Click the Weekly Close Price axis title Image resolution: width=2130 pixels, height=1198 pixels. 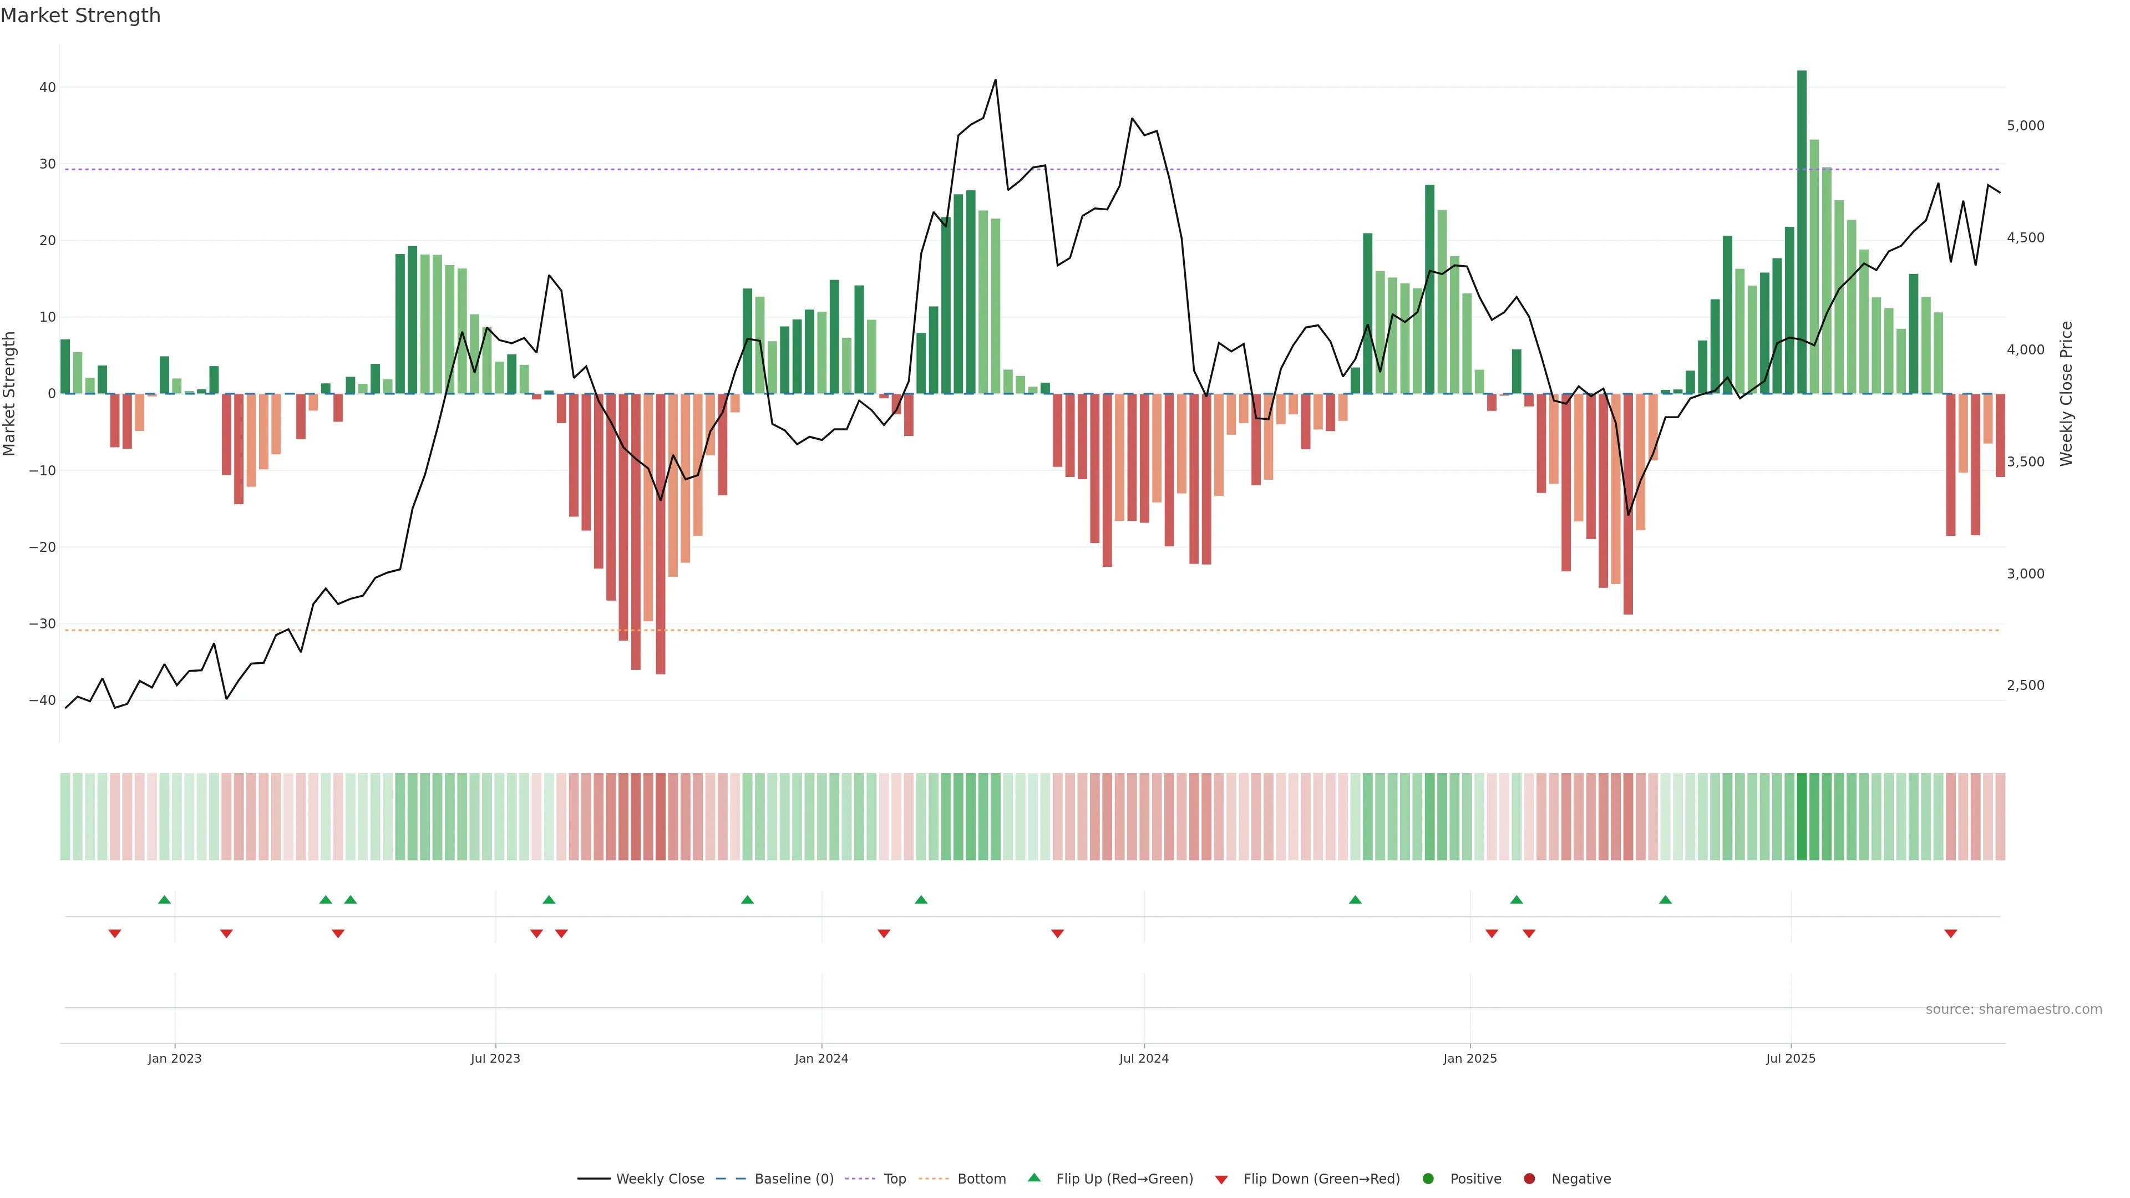tap(2066, 394)
